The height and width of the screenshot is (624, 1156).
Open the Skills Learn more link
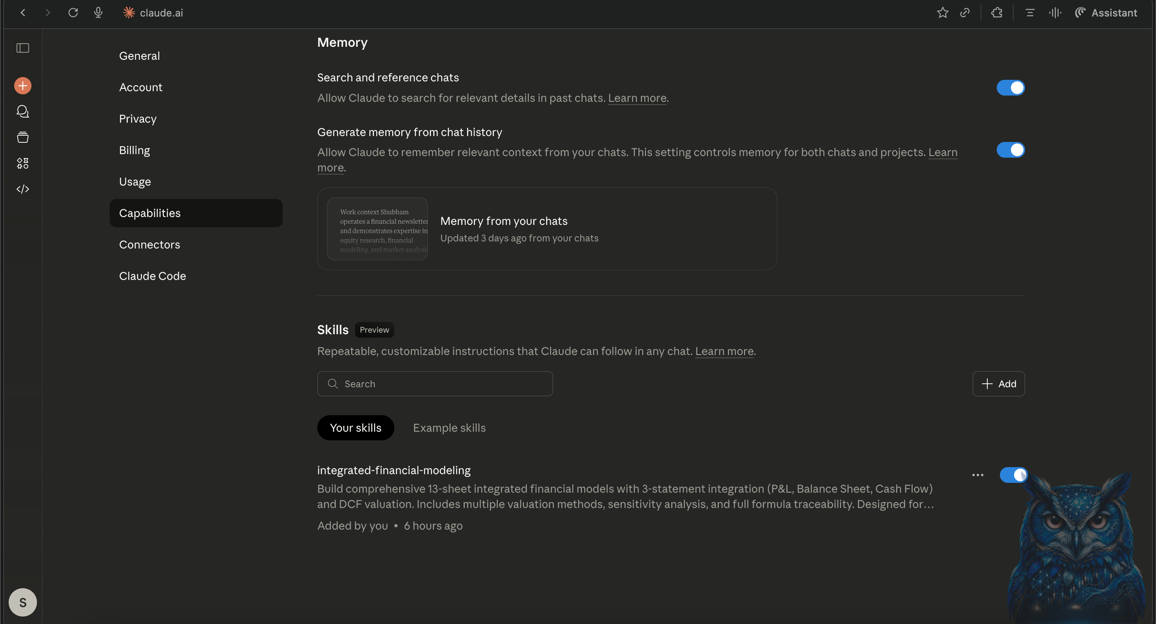pos(724,351)
